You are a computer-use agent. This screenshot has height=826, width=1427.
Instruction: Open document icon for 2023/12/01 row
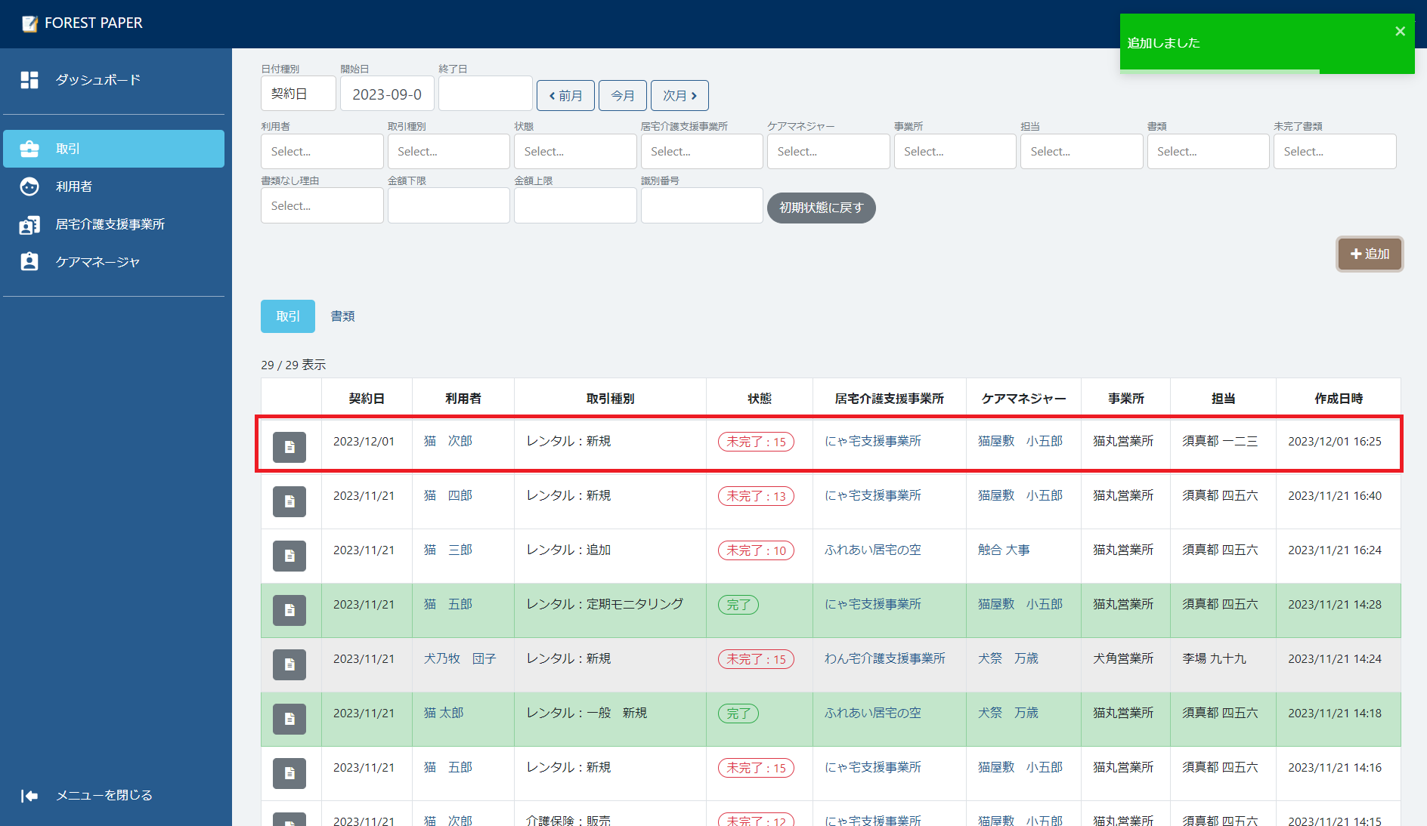(289, 447)
